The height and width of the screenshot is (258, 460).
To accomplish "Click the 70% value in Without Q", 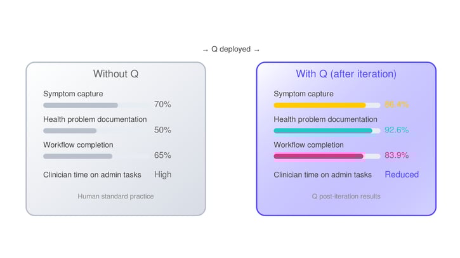I will [162, 105].
